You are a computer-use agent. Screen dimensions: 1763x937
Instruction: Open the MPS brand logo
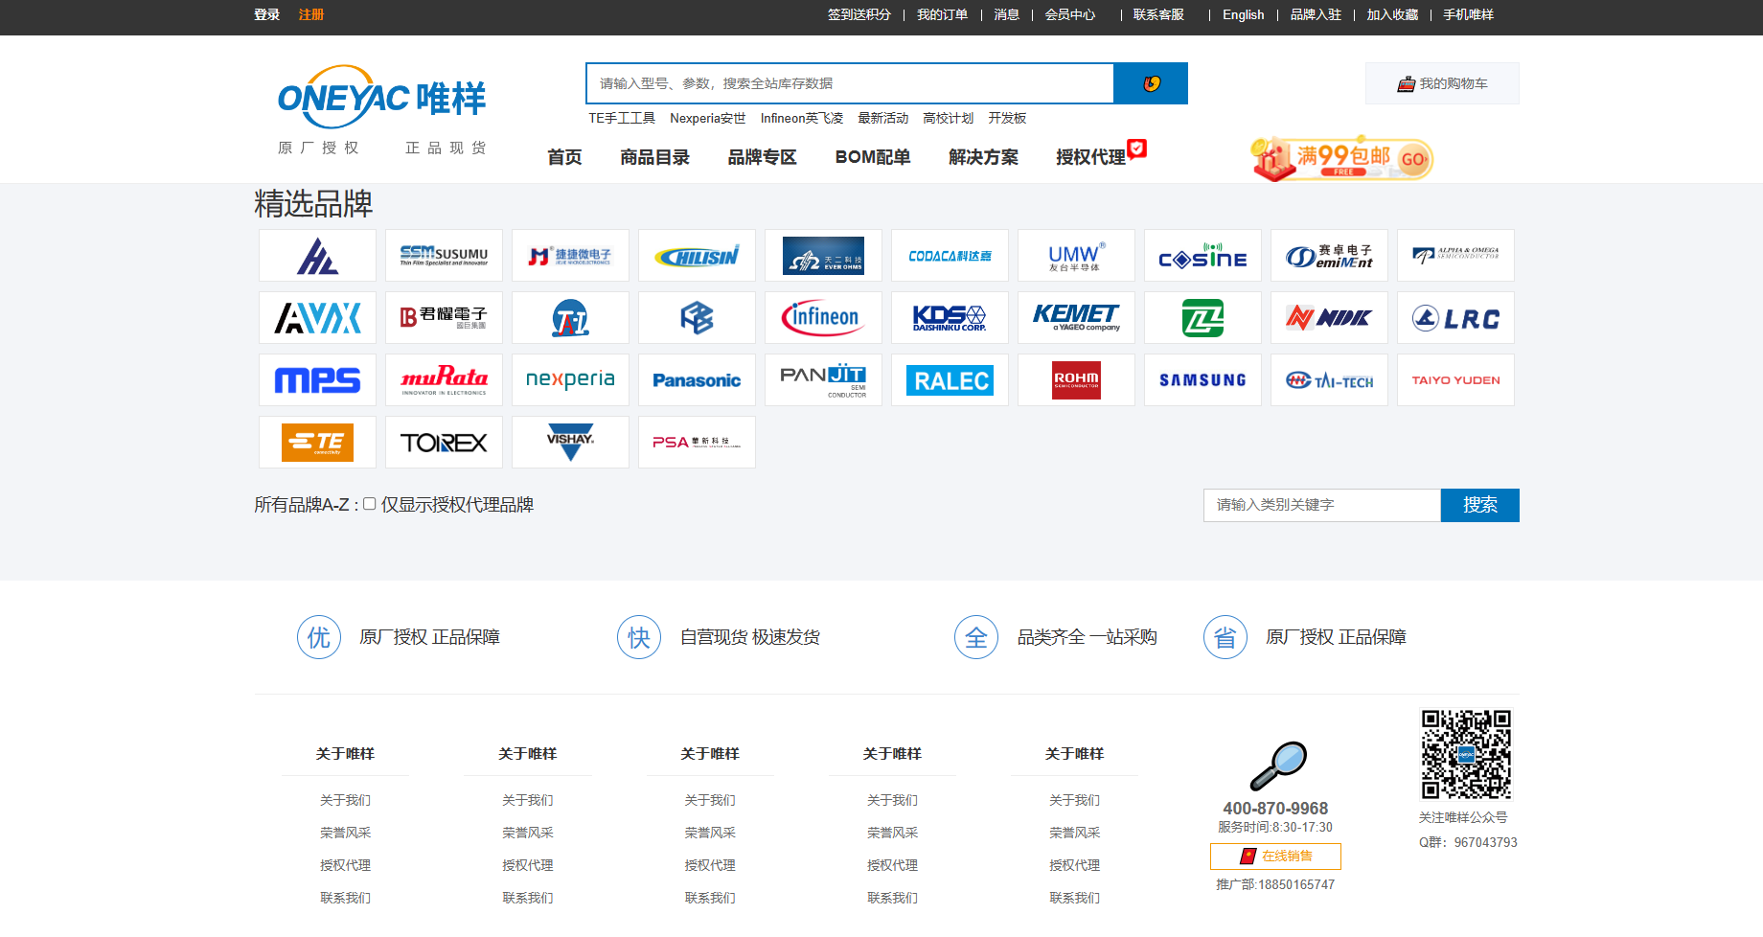point(317,379)
